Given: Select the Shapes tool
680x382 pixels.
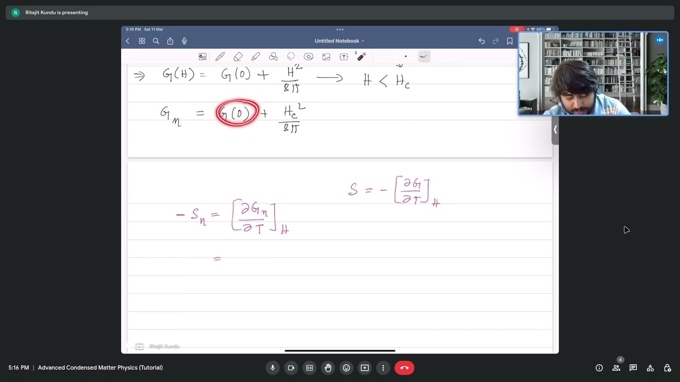Looking at the screenshot, I should tap(273, 57).
